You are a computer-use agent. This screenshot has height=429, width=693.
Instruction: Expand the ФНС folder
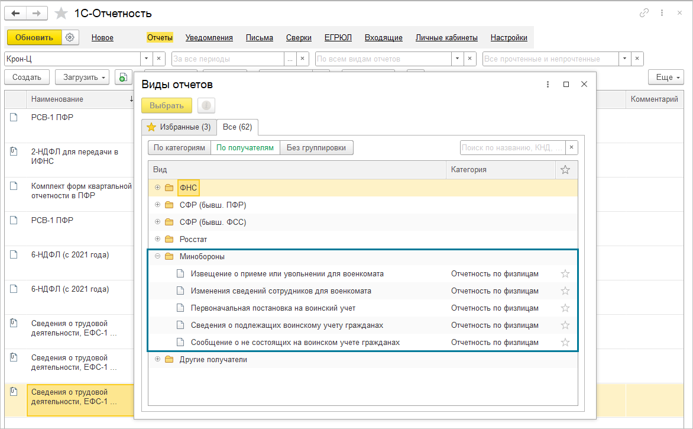tap(157, 188)
